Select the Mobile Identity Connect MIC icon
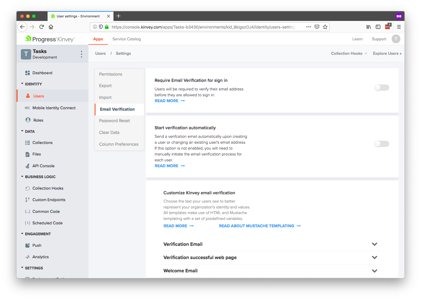The image size is (421, 300). pyautogui.click(x=27, y=108)
